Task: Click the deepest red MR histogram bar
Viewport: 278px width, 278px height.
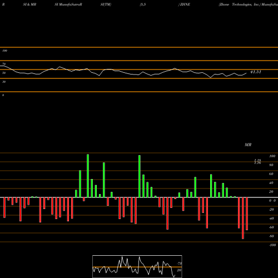Action: pos(243,218)
